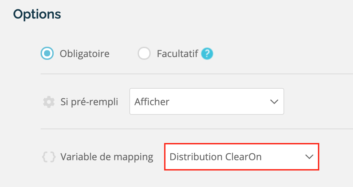Click the Obligatoire text label
The height and width of the screenshot is (187, 353).
(84, 54)
